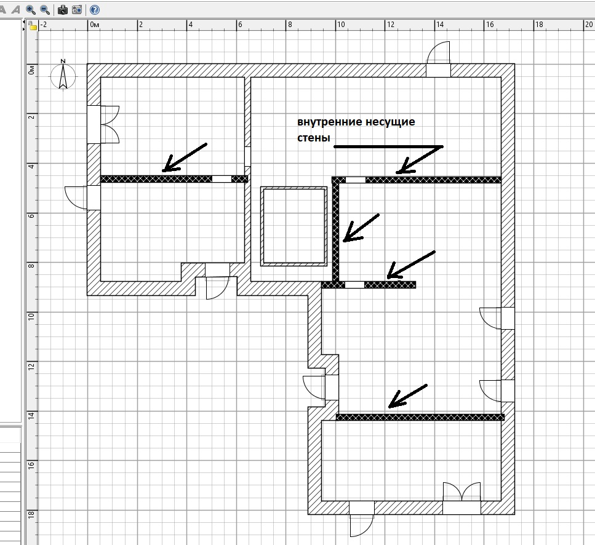Image resolution: width=595 pixels, height=545 pixels.
Task: Select the compass rose on the plan
Action: coord(63,74)
